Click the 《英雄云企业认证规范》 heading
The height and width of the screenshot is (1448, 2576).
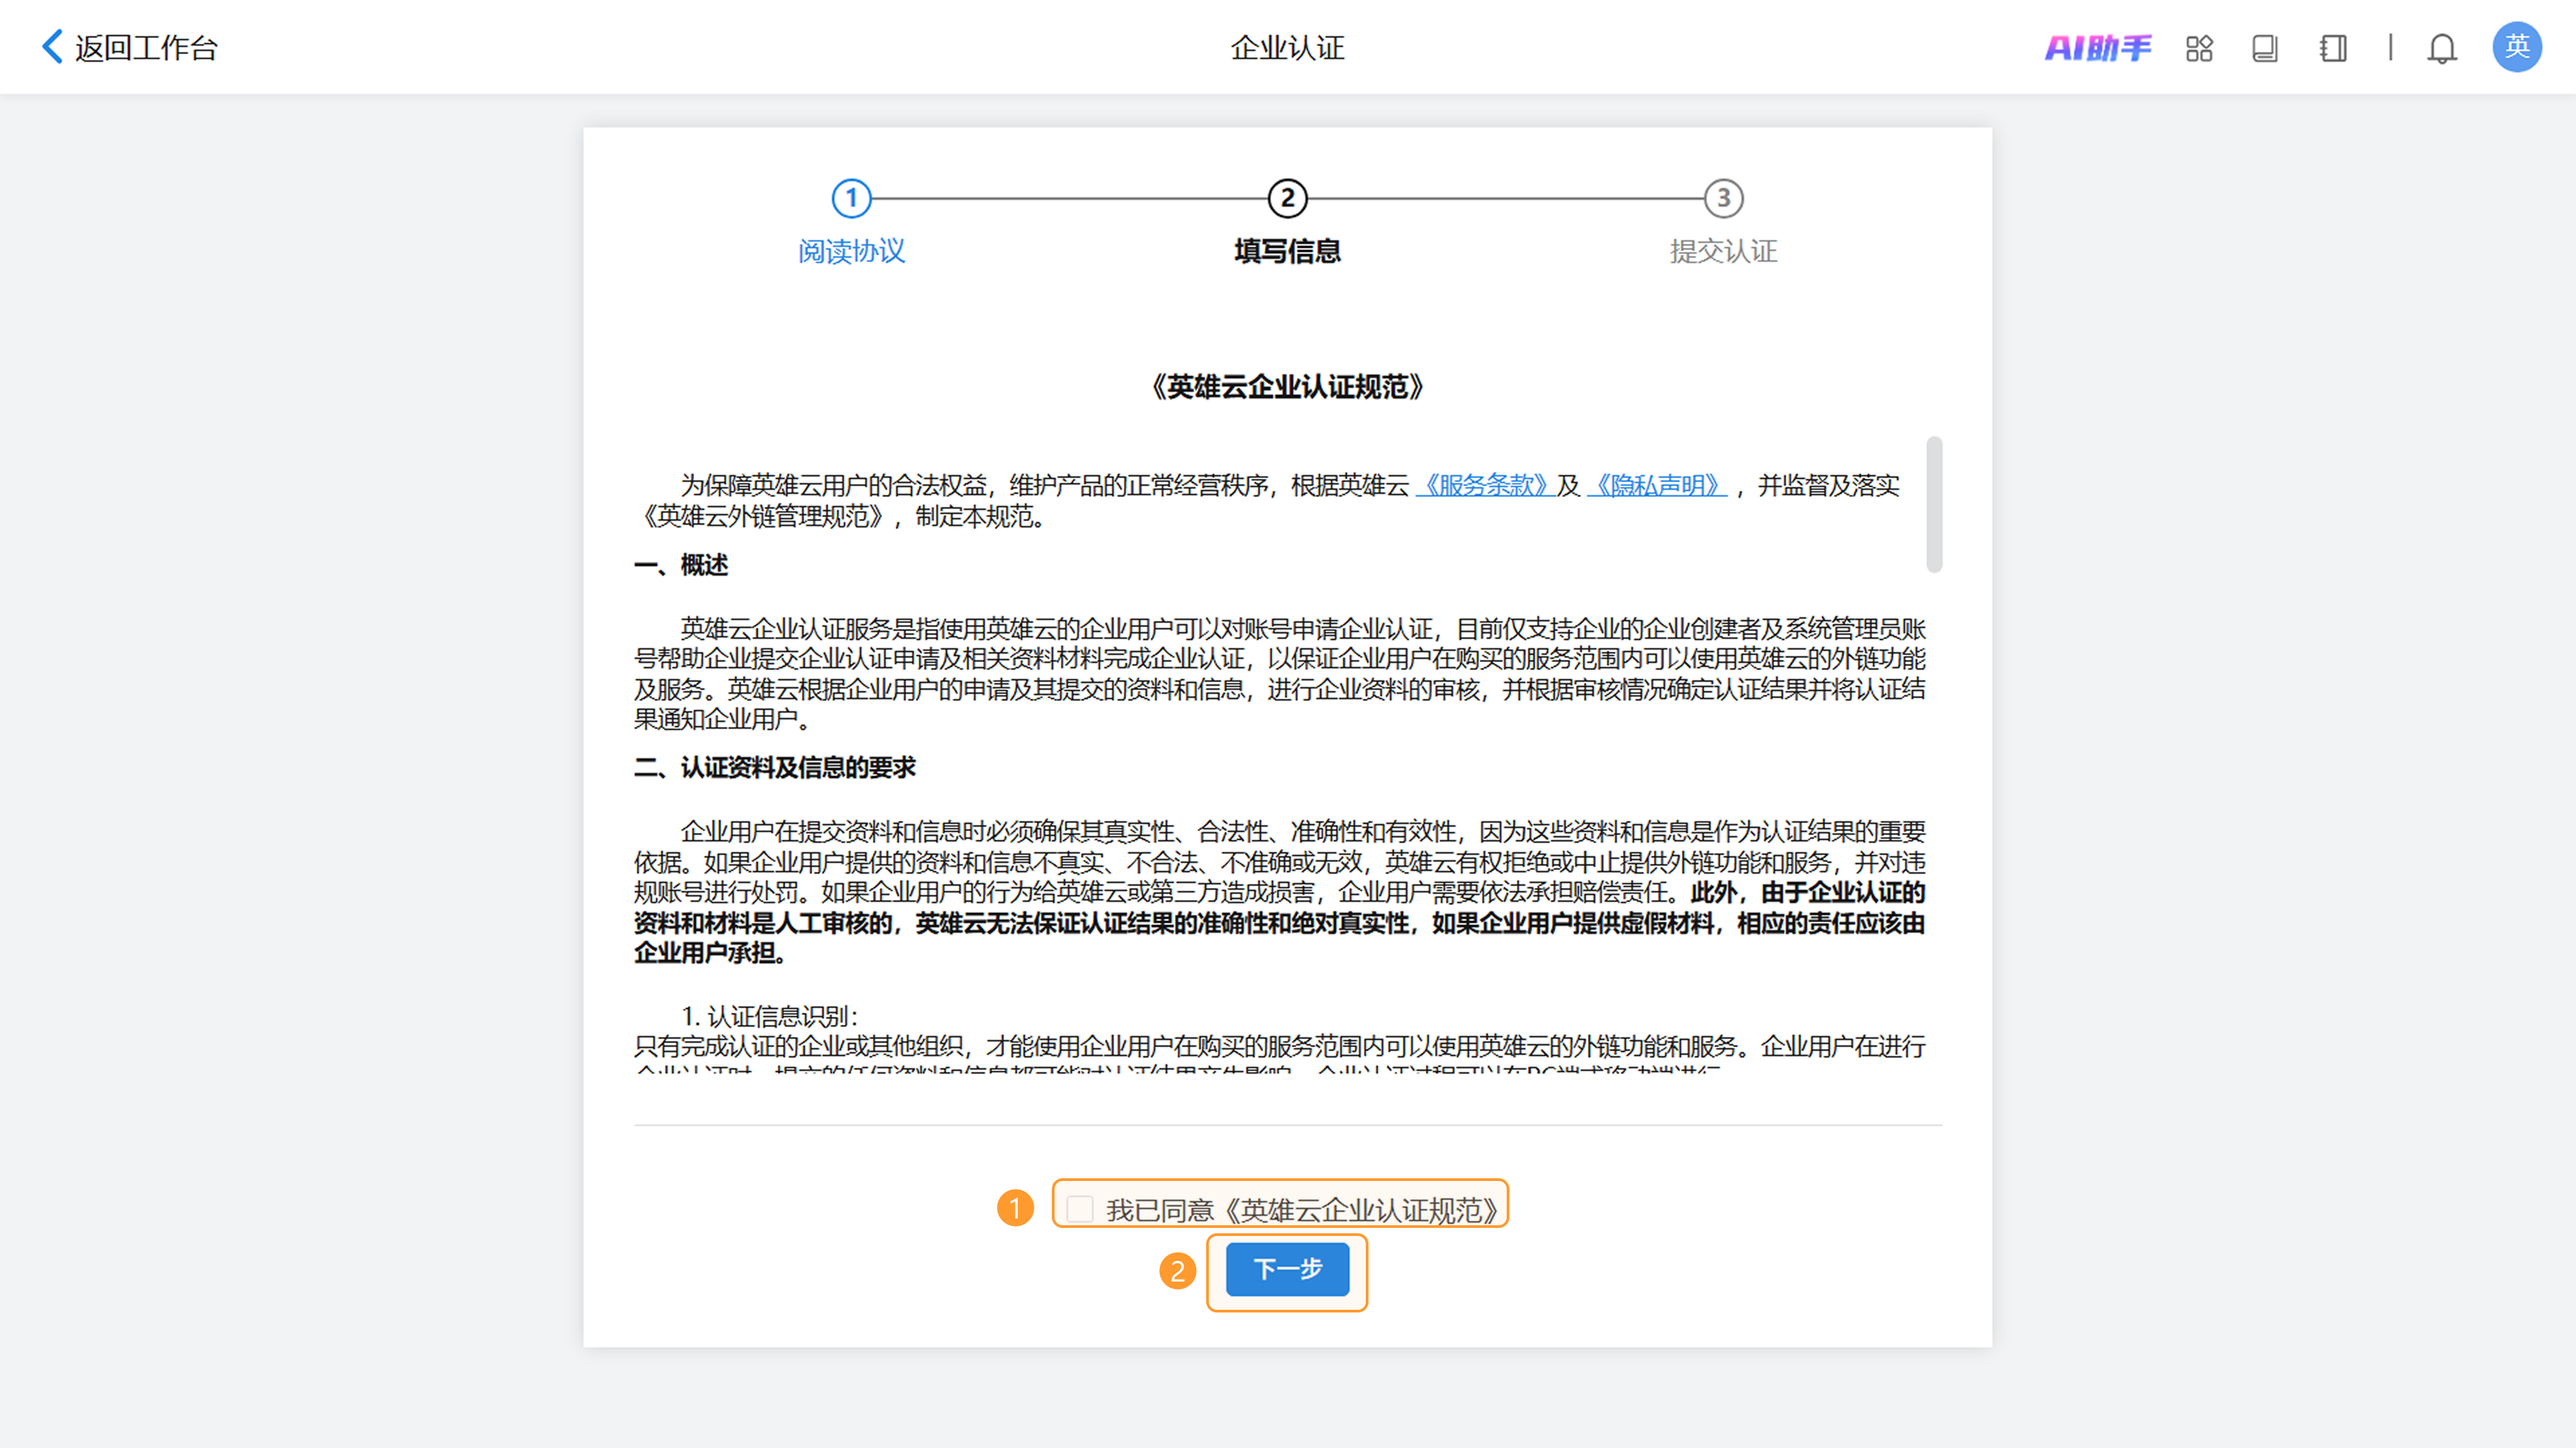[x=1288, y=387]
